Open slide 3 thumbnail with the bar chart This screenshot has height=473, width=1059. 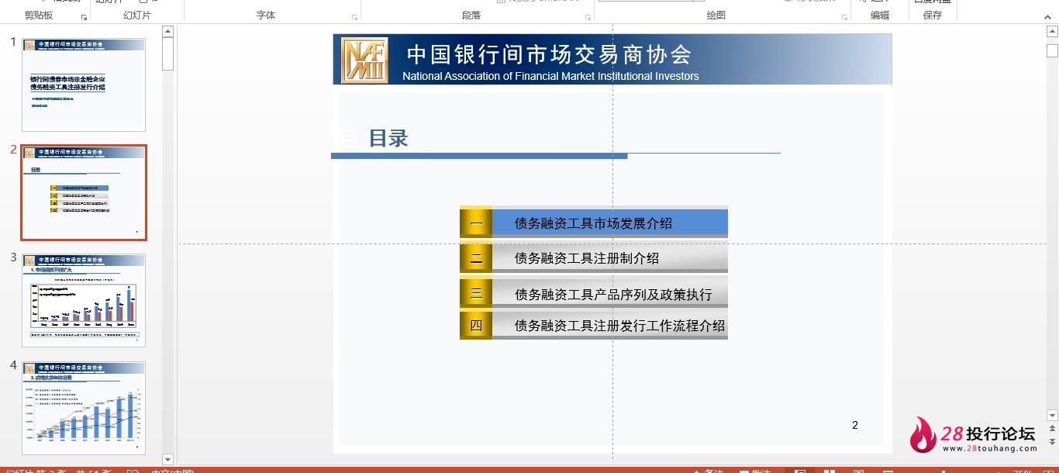84,300
